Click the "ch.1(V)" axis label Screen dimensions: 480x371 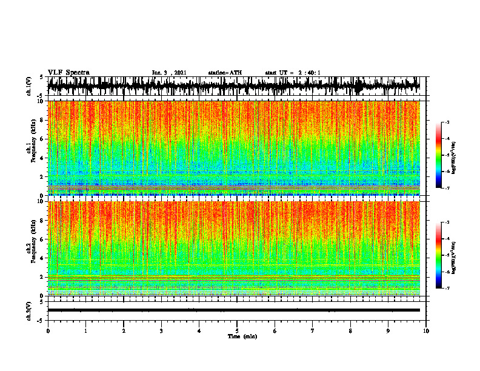29,86
